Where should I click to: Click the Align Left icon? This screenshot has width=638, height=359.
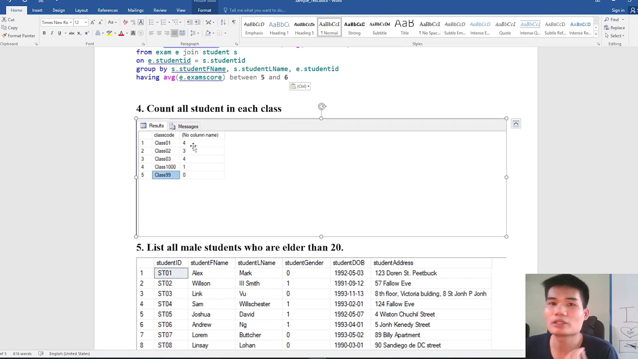point(151,33)
